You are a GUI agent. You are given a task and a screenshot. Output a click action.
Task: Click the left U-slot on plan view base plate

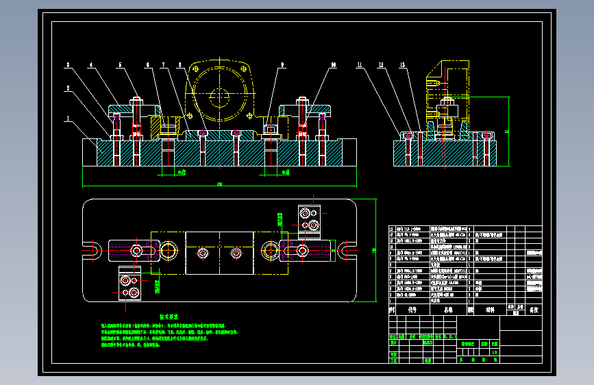click(92, 251)
